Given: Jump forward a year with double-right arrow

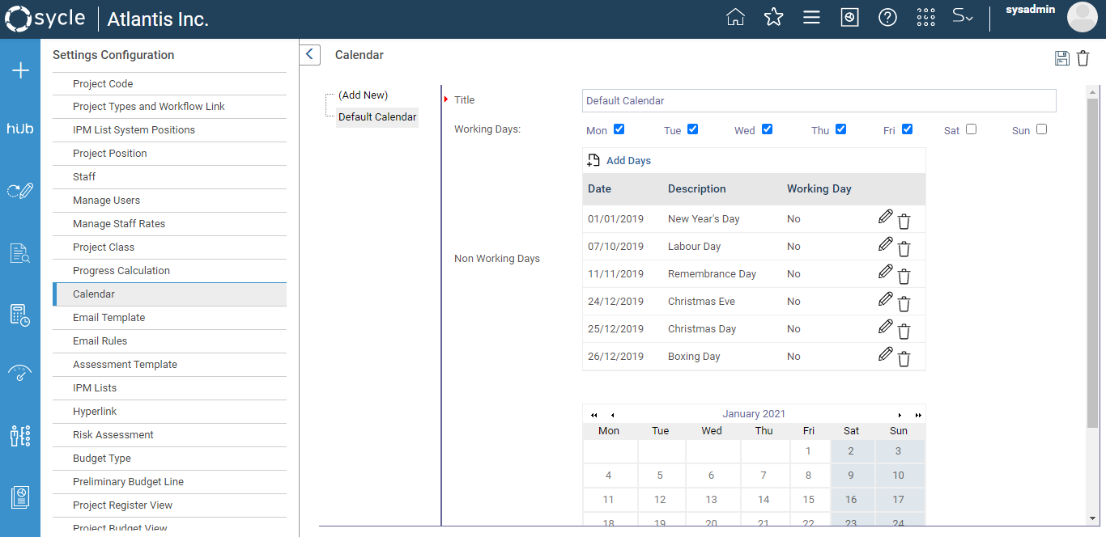Looking at the screenshot, I should 918,415.
